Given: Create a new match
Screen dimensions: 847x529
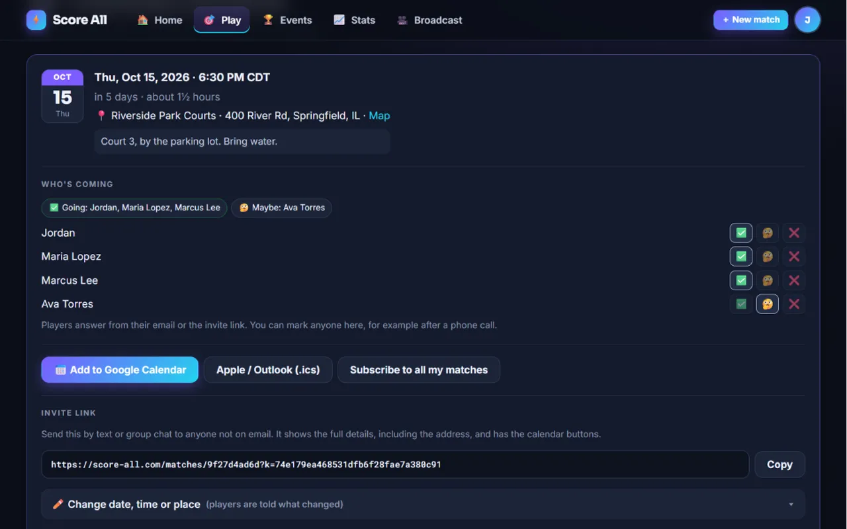Looking at the screenshot, I should coord(750,20).
